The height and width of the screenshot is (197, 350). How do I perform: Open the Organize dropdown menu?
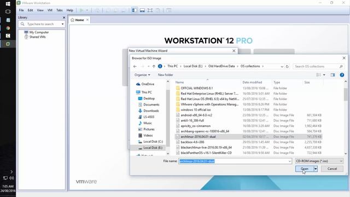(142, 75)
